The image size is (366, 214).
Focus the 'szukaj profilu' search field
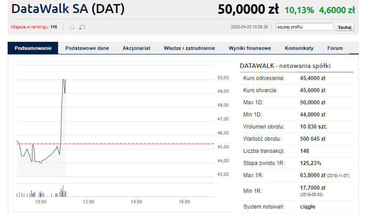click(305, 27)
